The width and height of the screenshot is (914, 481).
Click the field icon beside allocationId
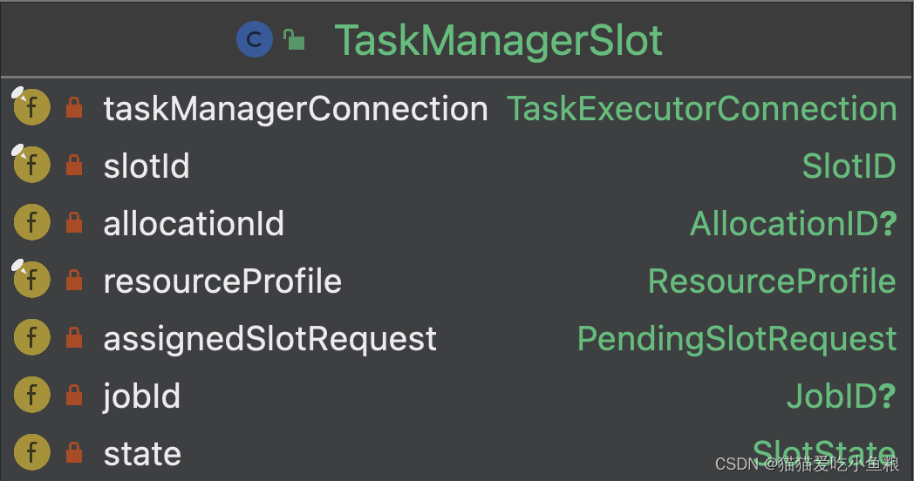[31, 222]
